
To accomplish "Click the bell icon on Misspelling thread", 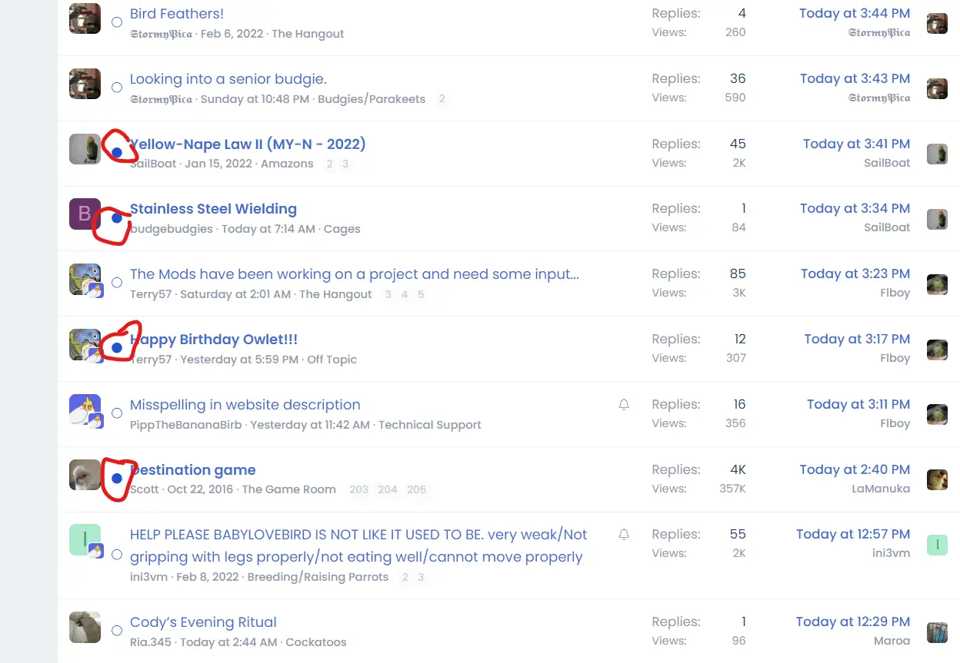I will (624, 404).
